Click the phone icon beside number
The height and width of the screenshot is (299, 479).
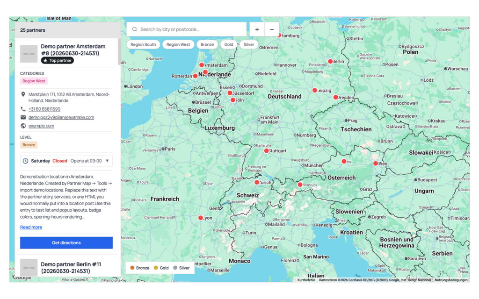pos(23,109)
